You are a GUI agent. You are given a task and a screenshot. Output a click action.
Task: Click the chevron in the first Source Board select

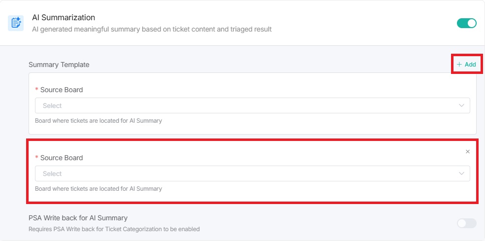click(x=461, y=105)
